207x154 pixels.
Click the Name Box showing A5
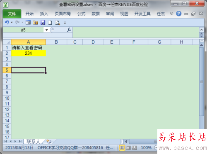pos(23,30)
